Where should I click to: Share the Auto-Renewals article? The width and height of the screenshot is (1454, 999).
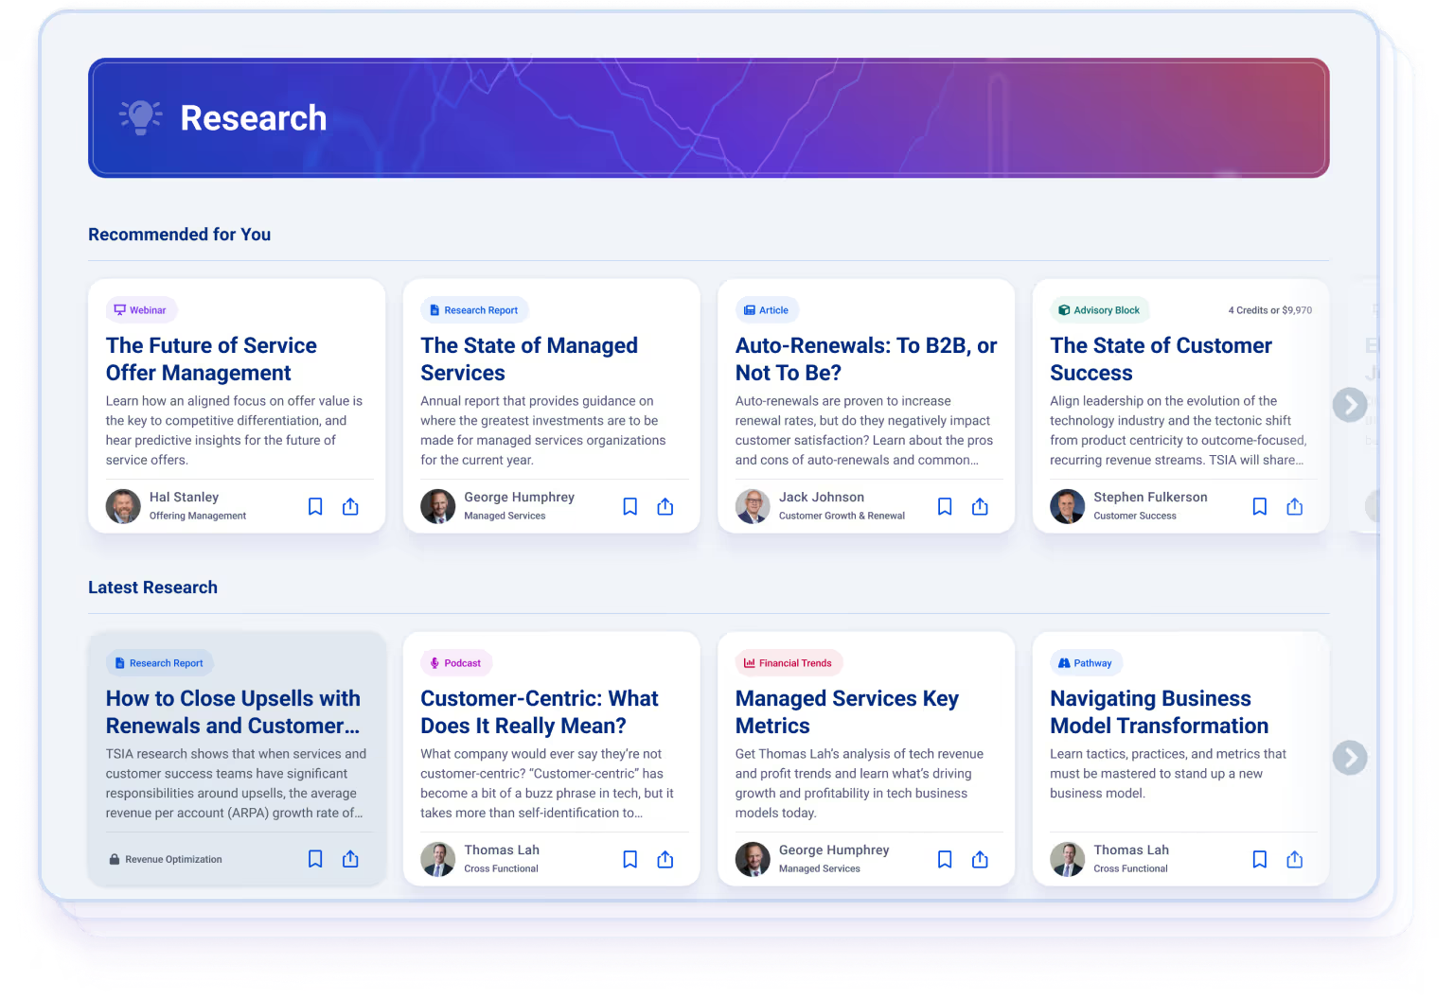(x=980, y=506)
